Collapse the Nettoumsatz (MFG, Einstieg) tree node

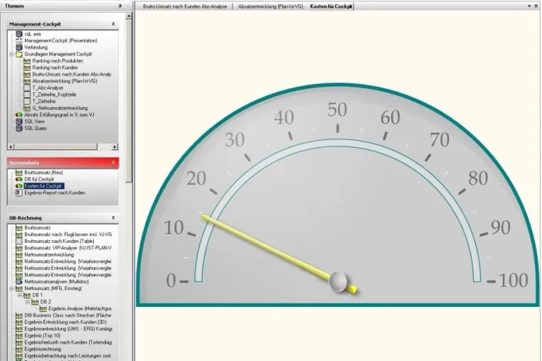coord(11,289)
